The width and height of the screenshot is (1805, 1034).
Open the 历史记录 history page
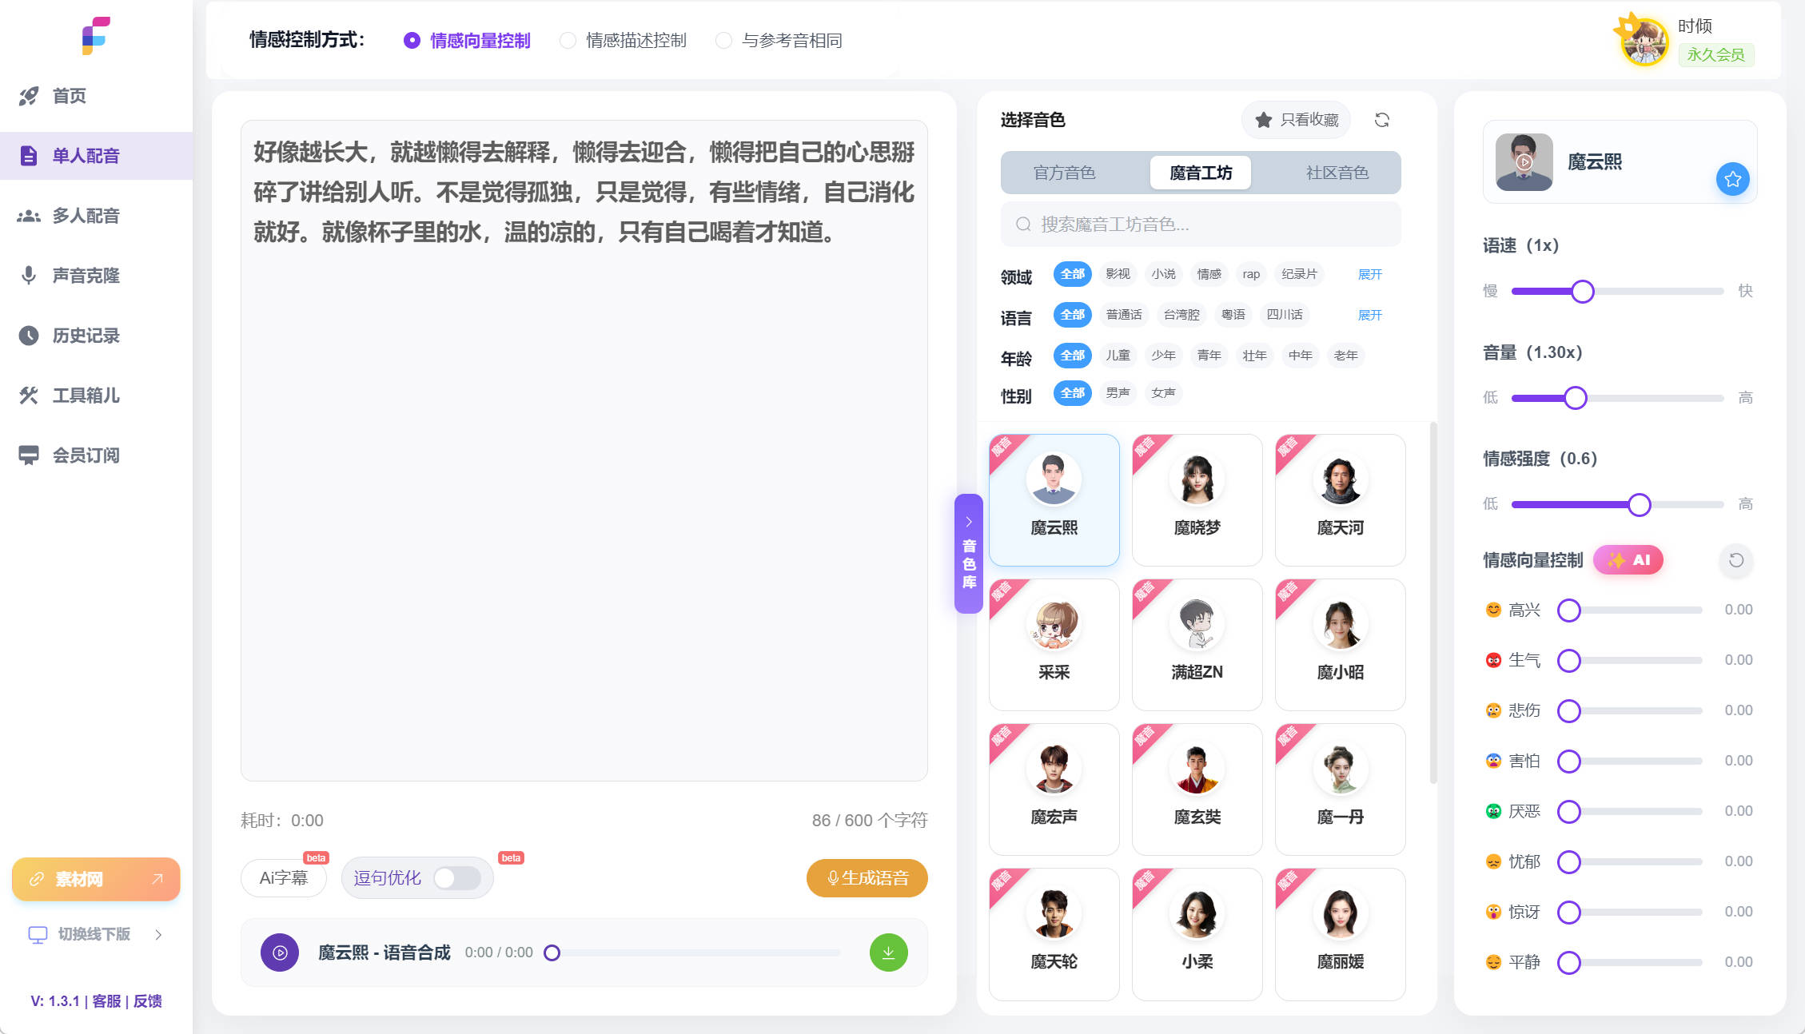(x=86, y=336)
